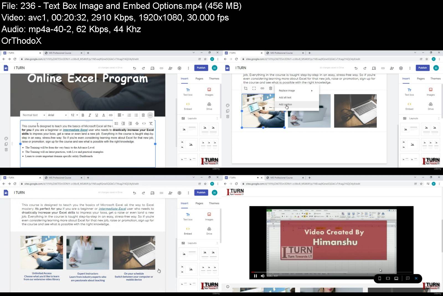Apply bulleted list in top-left text toolbar
Viewport: 443px width, 296px height.
[136, 115]
